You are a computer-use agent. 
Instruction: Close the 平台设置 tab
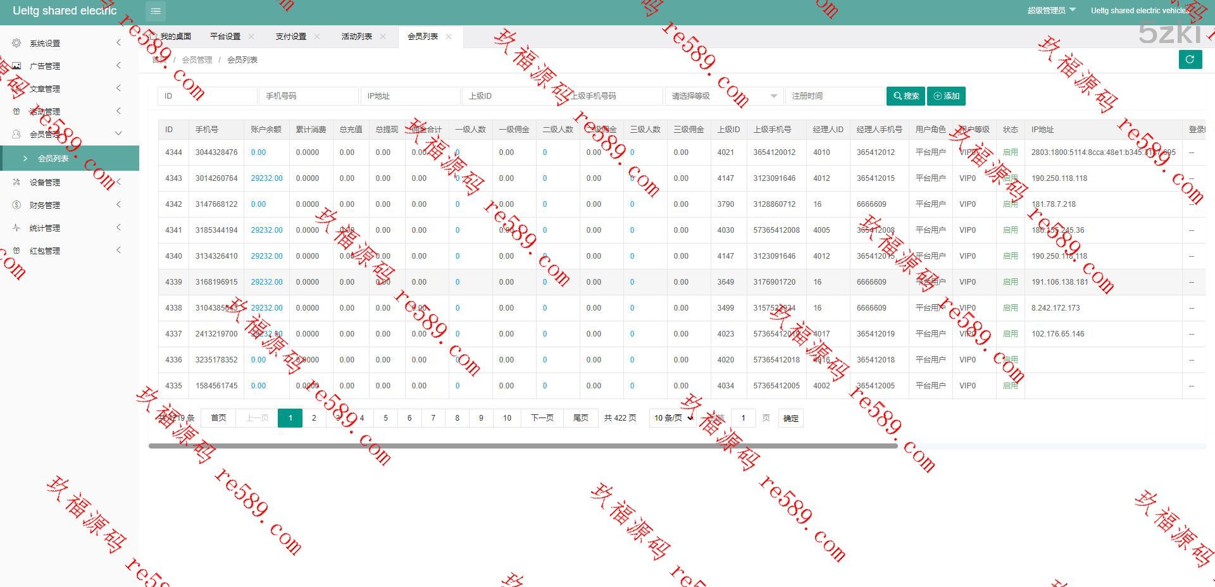coord(251,37)
